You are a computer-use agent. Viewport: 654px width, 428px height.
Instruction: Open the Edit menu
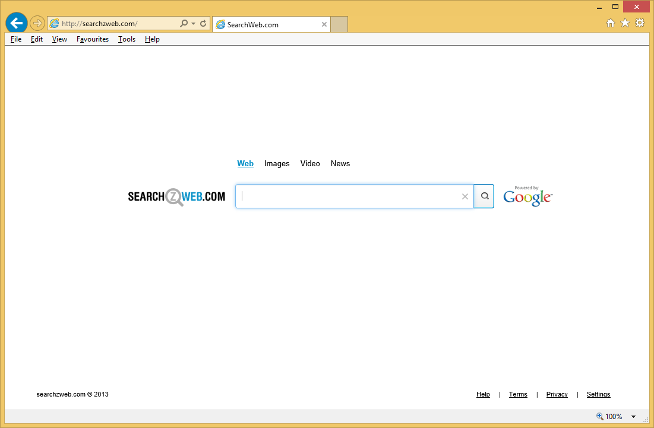pyautogui.click(x=37, y=39)
